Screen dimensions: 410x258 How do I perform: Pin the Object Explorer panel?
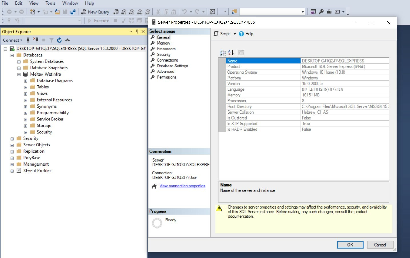[137, 31]
